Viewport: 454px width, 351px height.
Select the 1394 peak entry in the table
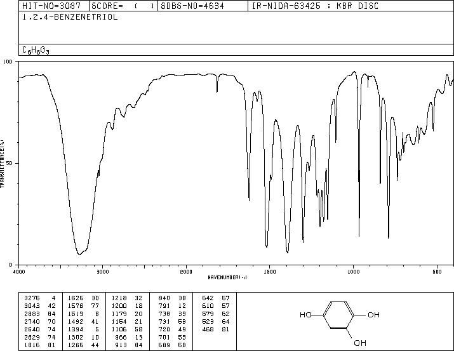[x=83, y=329]
